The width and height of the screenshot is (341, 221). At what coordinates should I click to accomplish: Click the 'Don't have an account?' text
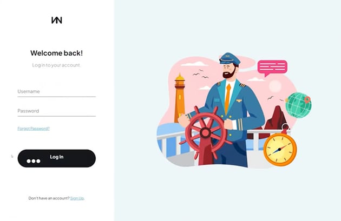[49, 198]
